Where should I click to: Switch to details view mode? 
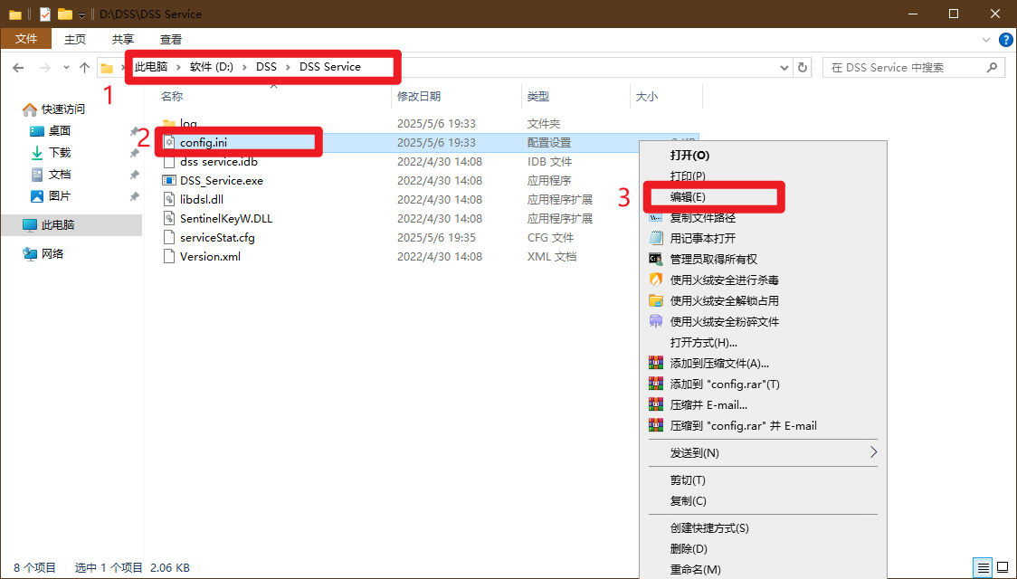[x=983, y=567]
